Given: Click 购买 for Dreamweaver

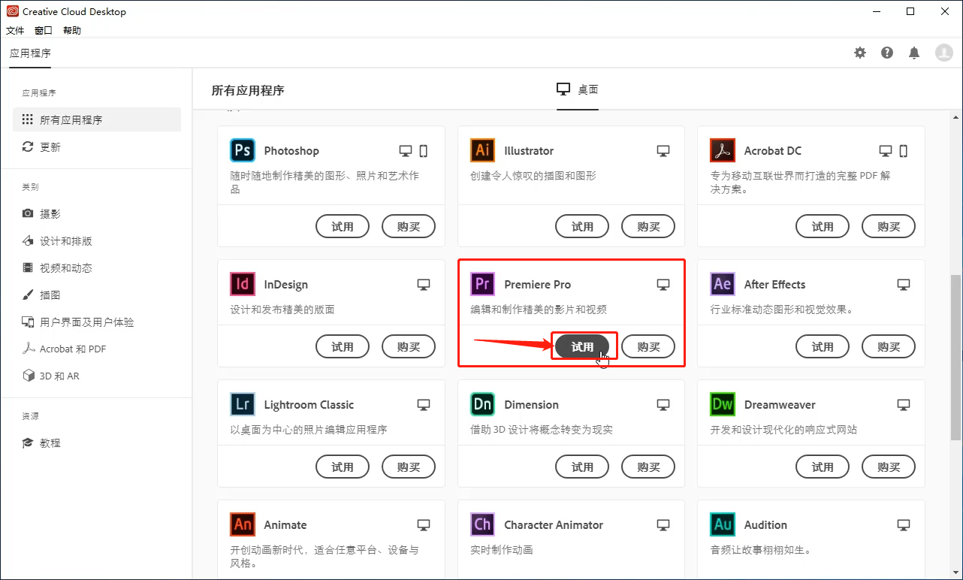Looking at the screenshot, I should 889,467.
